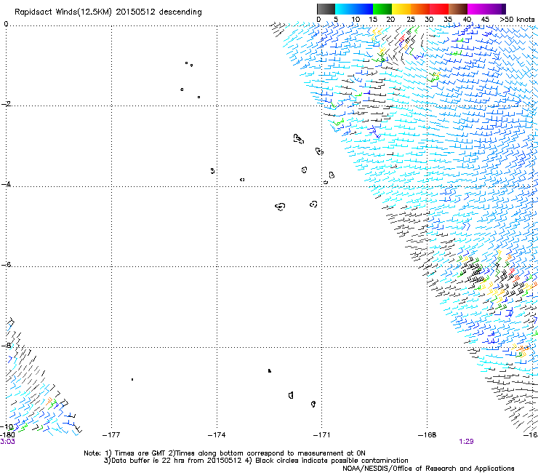The image size is (538, 473).
Task: Click the '45' legend scale label
Action: tap(485, 20)
